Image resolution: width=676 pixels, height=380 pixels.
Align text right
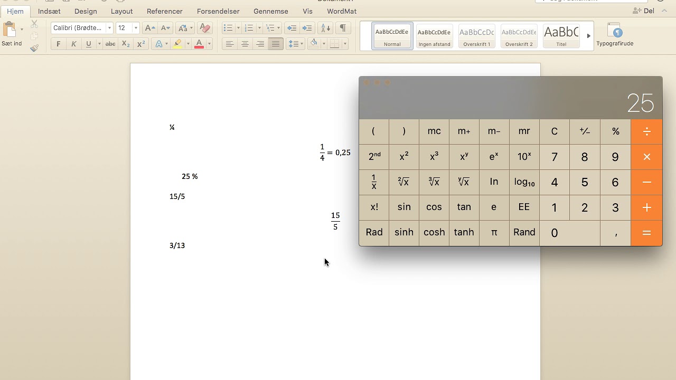coord(260,44)
